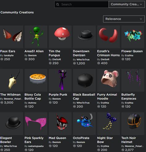The image size is (146, 152).
Task: Select the Furry Animal Hoodie image
Action: point(108,80)
